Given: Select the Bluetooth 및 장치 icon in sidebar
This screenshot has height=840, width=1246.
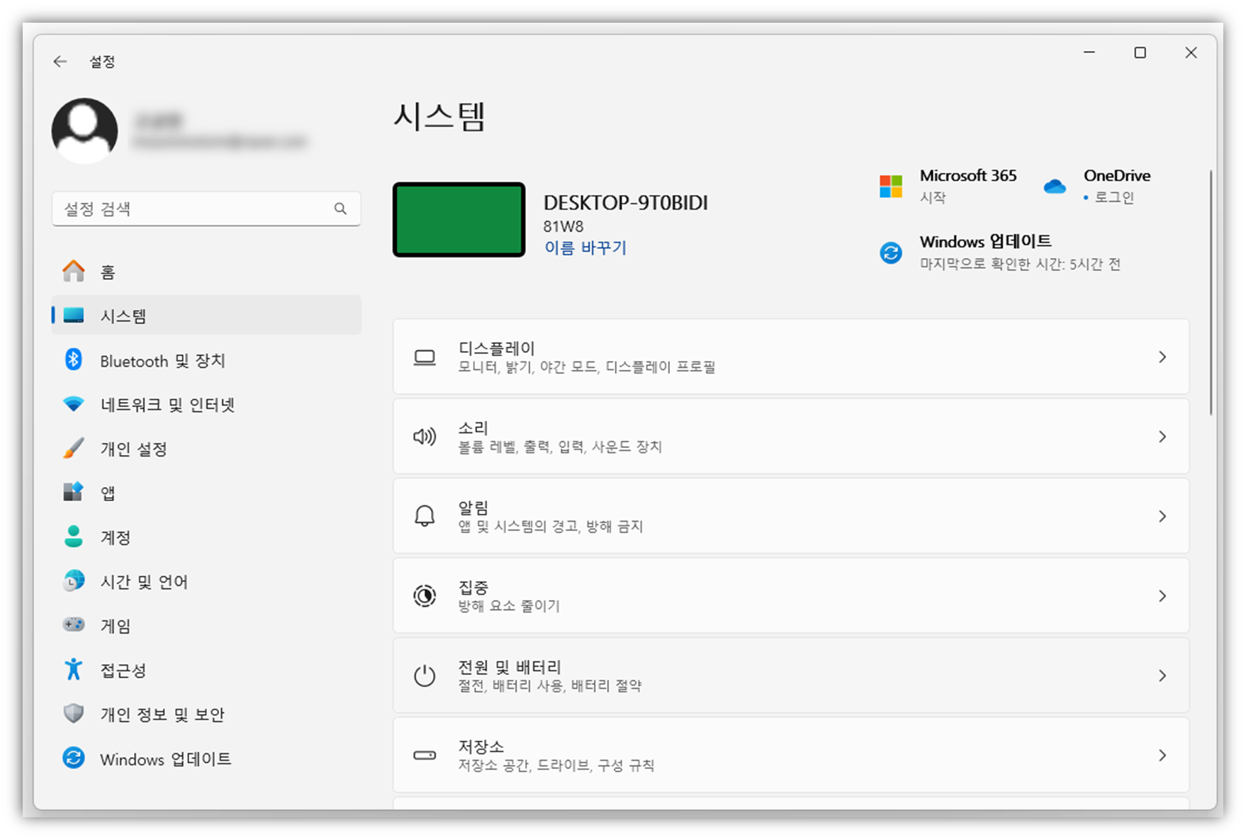Looking at the screenshot, I should click(73, 360).
